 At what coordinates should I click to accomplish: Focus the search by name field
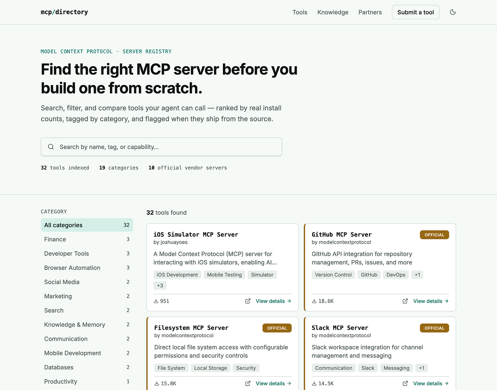click(x=161, y=147)
